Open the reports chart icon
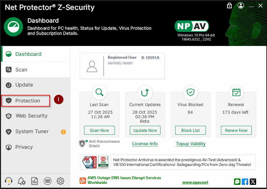This screenshot has width=267, height=189. tap(35, 181)
